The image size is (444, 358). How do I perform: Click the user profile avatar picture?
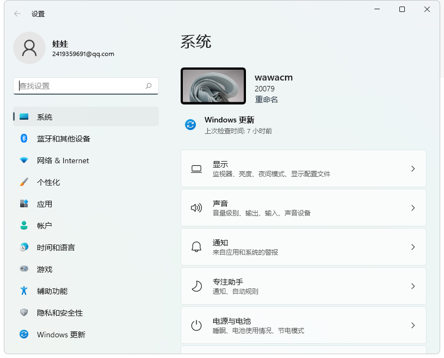point(29,48)
